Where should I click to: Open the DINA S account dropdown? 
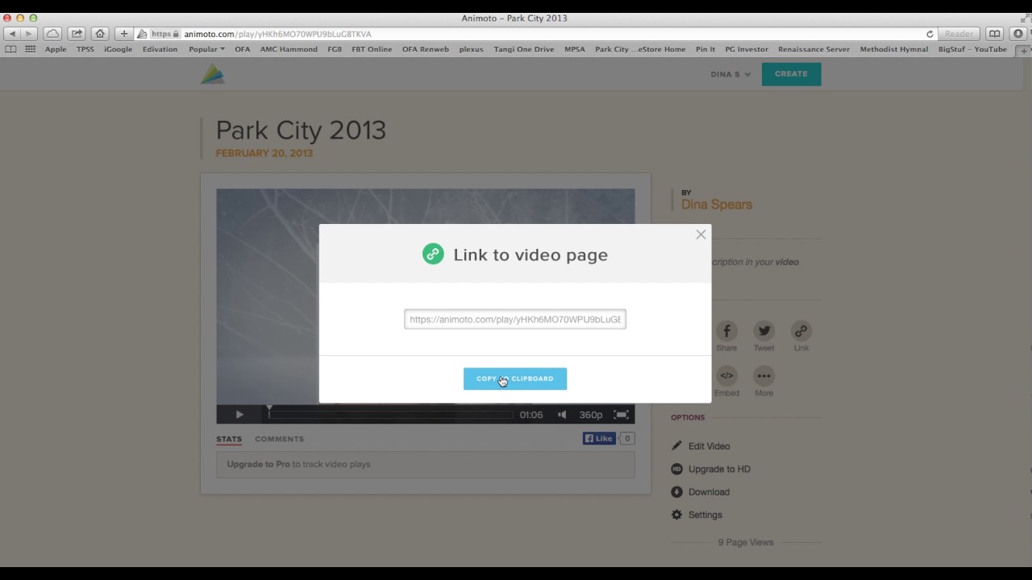(x=730, y=74)
